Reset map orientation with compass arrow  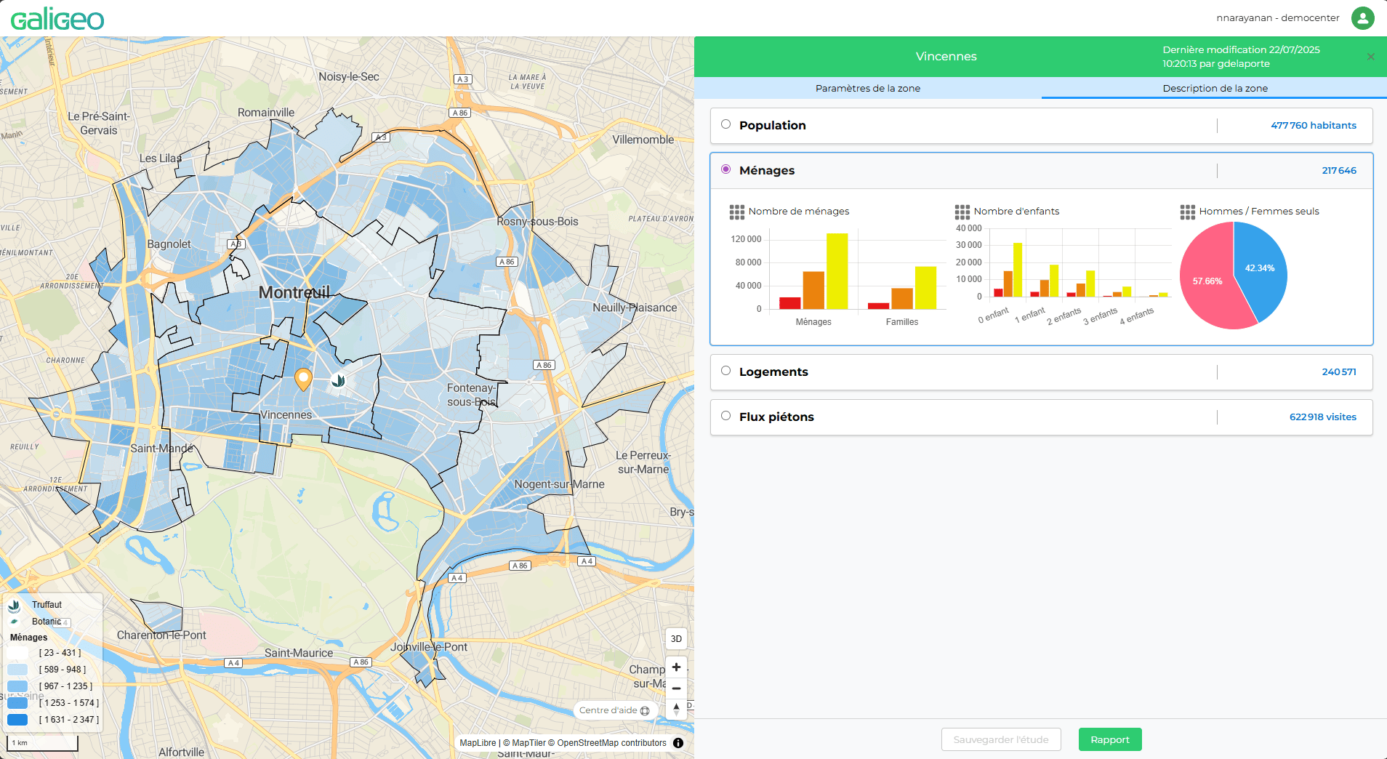coord(676,709)
